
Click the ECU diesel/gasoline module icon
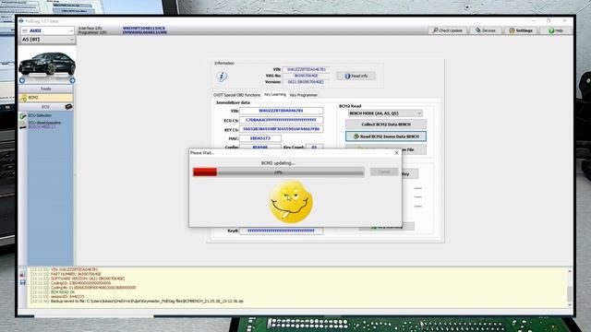click(23, 125)
